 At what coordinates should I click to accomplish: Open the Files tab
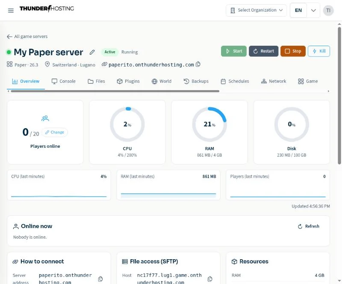pyautogui.click(x=96, y=81)
